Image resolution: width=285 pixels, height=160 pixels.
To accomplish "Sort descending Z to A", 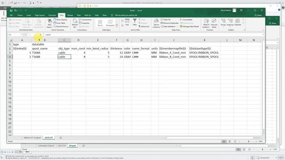I will tap(122, 25).
